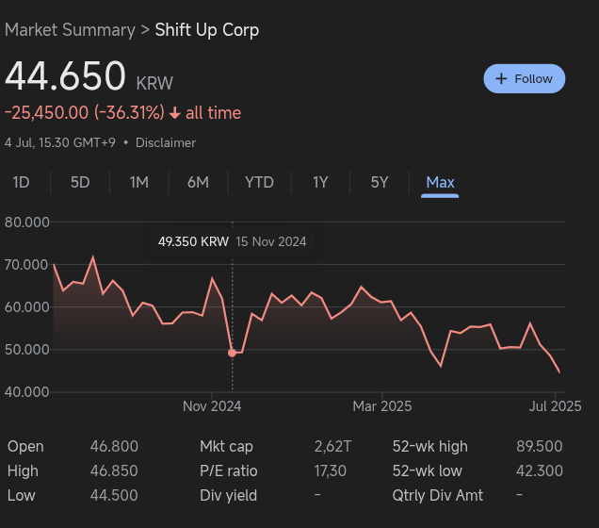The width and height of the screenshot is (599, 528).
Task: Click the KRW currency label beside price
Action: (x=154, y=83)
